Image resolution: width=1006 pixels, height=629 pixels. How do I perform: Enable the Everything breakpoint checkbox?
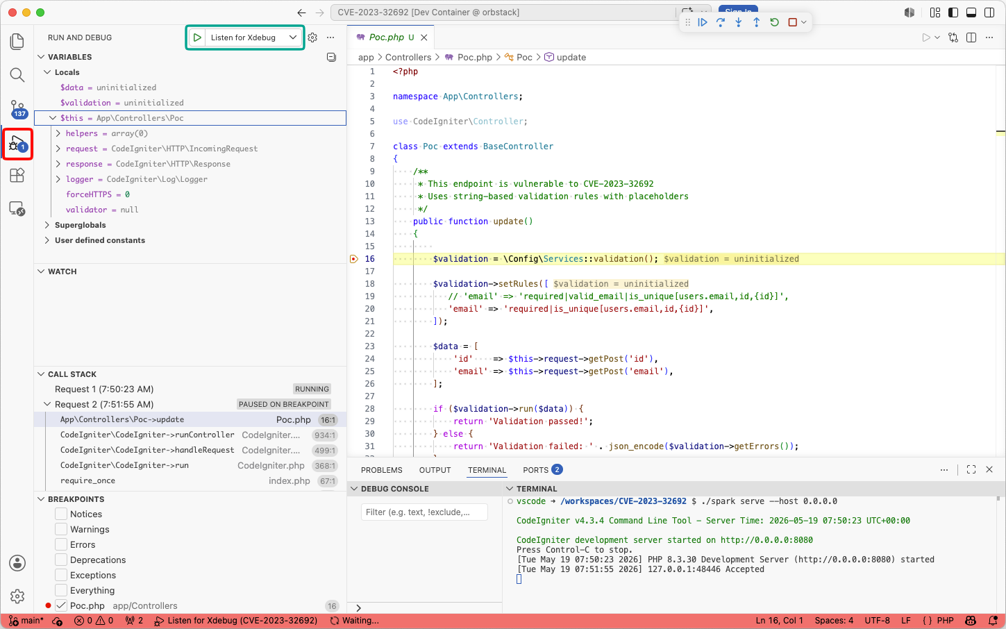[61, 590]
